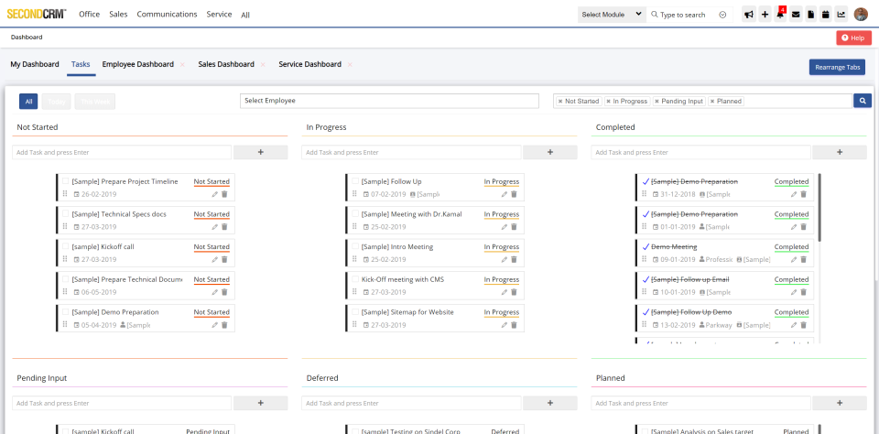Expand the search options arrow
Viewport: 879px width, 434px height.
(722, 15)
